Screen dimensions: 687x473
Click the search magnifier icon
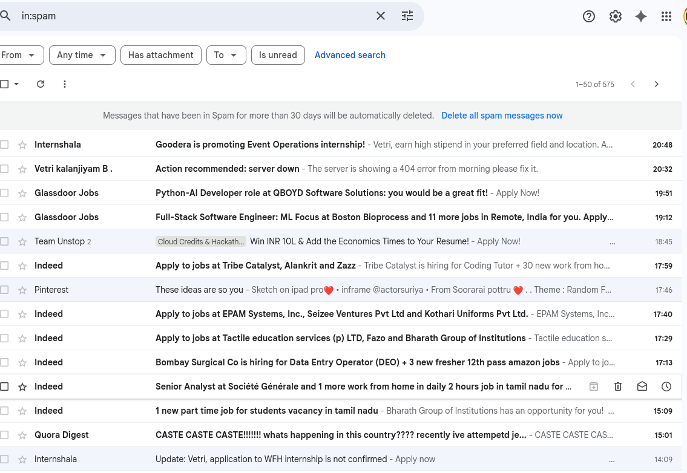[5, 16]
